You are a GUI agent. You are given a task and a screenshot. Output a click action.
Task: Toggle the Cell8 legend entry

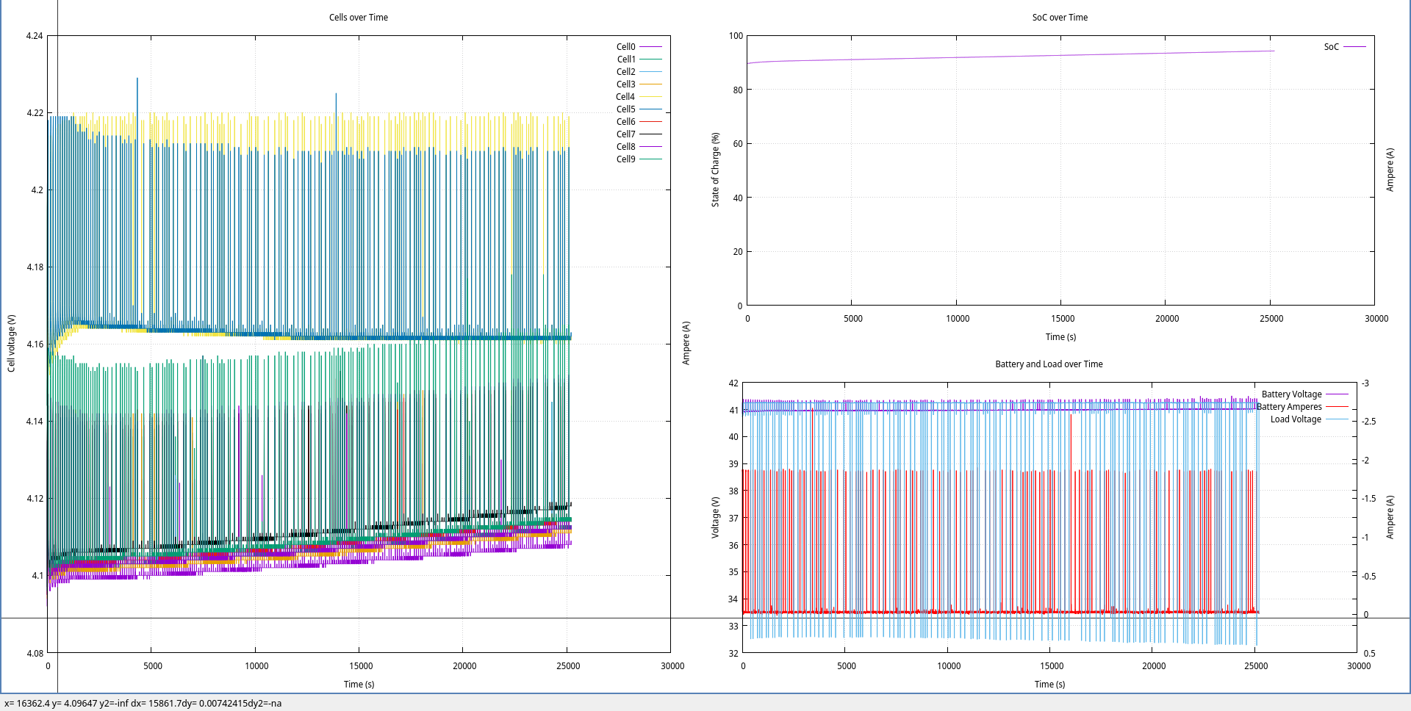pos(639,147)
